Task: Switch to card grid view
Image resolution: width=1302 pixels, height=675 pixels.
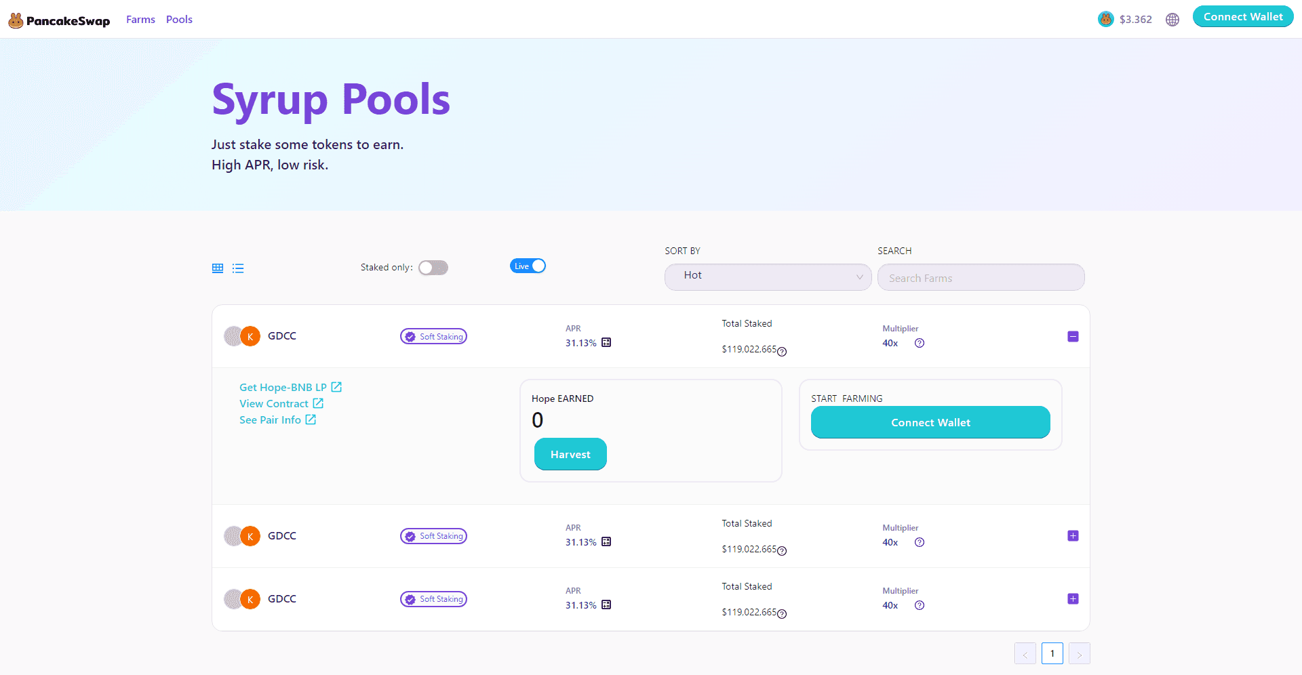Action: [218, 268]
